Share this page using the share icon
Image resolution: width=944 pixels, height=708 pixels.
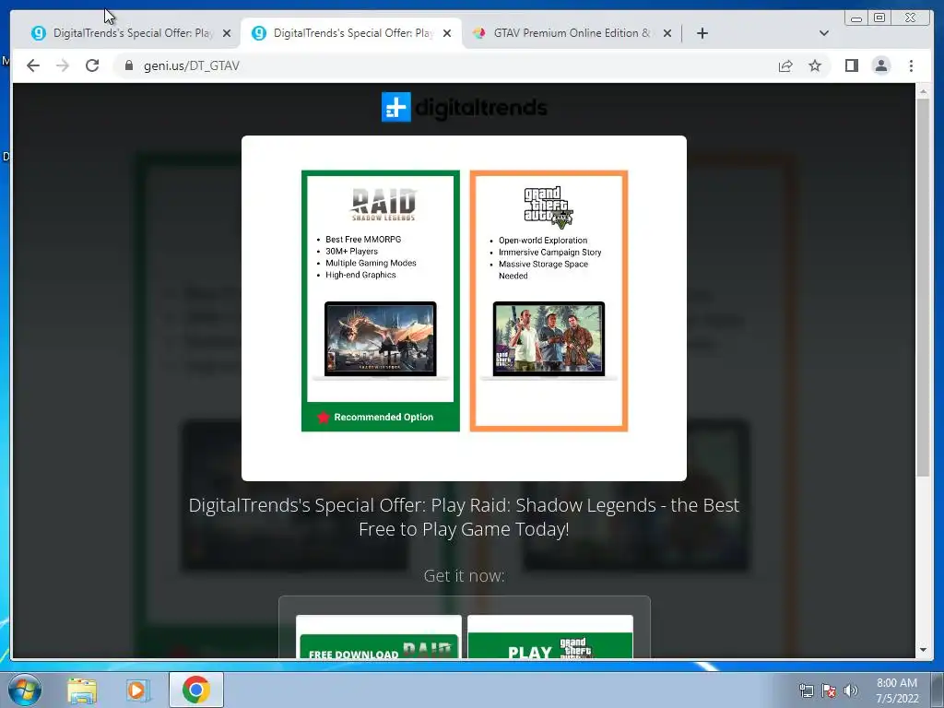(x=785, y=65)
